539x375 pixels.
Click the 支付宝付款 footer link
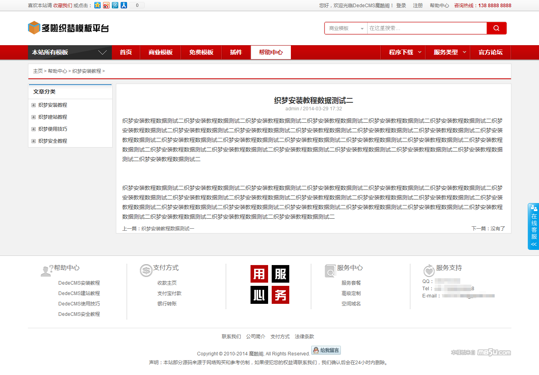click(169, 293)
